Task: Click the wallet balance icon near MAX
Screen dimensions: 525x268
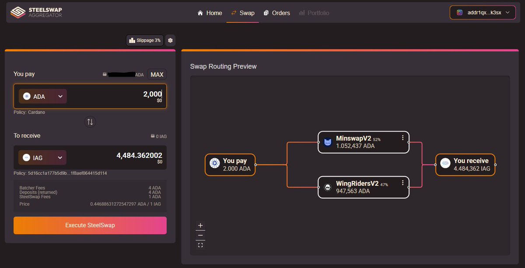Action: pyautogui.click(x=104, y=75)
